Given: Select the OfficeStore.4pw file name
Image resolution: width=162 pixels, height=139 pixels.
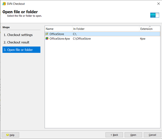Looking at the screenshot, I should point(60,39).
